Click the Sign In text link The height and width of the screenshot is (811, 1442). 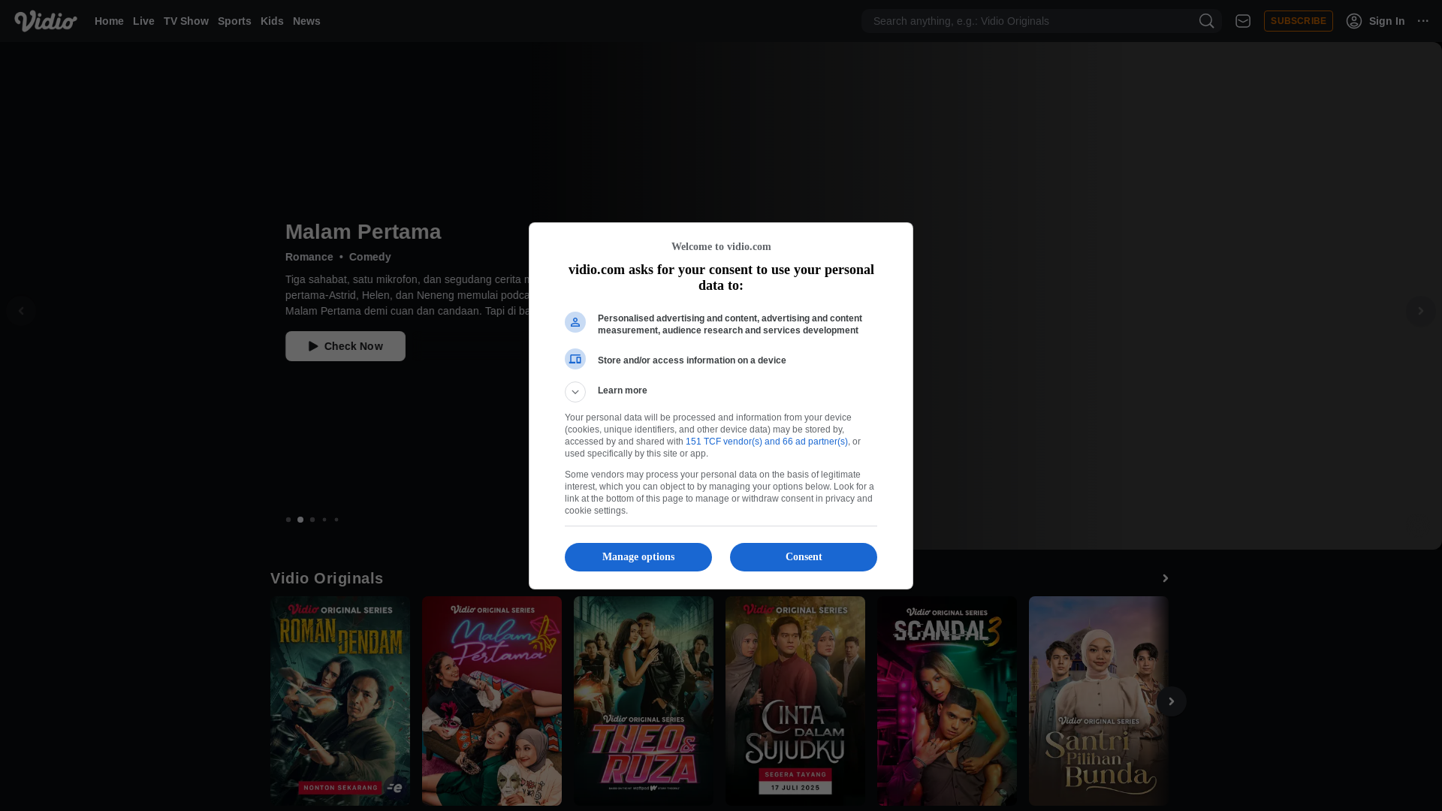[1386, 21]
